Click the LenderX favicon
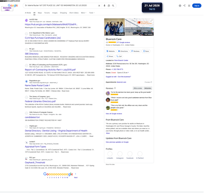The width and height of the screenshot is (206, 193). [x=26, y=143]
